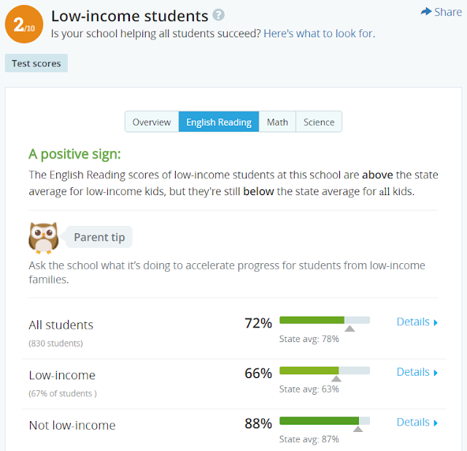Screen dimensions: 467x451
Task: Click the Share arrow icon
Action: [426, 12]
